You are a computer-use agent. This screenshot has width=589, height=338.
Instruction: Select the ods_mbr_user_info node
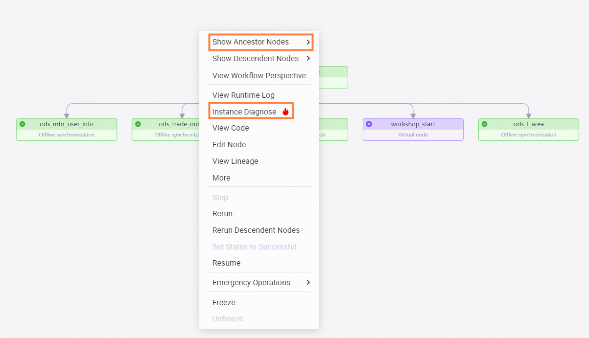[x=67, y=130]
